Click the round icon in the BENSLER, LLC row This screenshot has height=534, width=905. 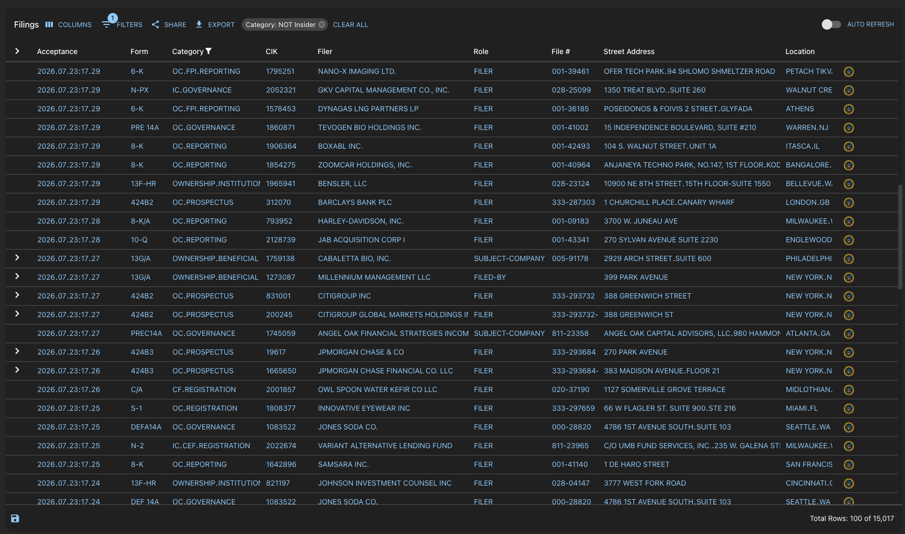pos(849,184)
